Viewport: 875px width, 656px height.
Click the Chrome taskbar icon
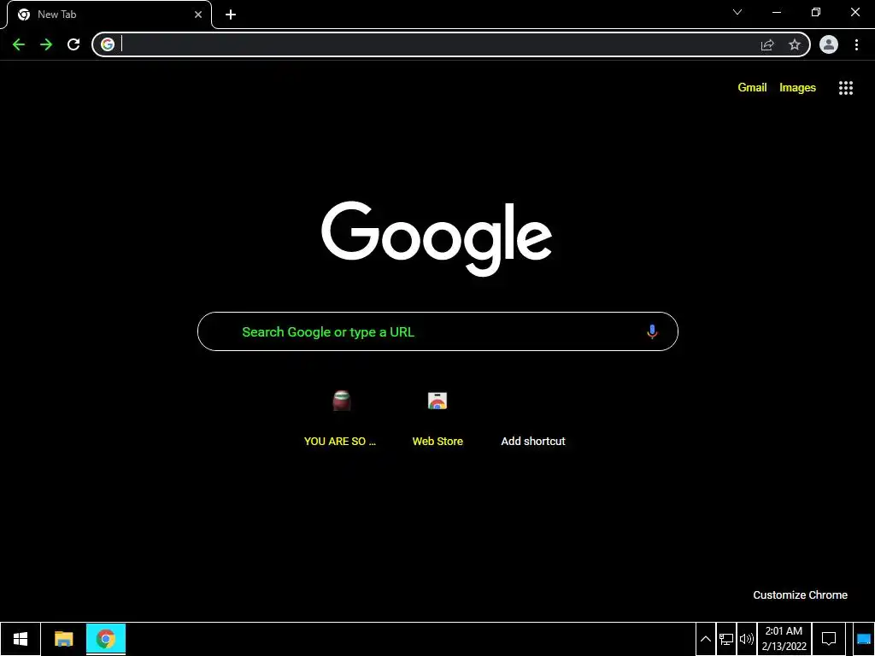pyautogui.click(x=105, y=639)
